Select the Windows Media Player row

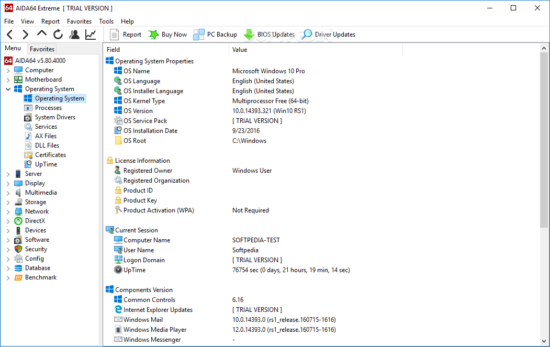(321, 329)
